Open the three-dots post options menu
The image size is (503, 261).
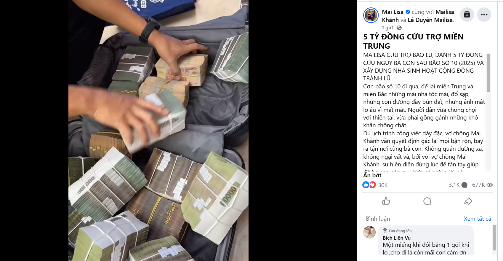click(x=484, y=15)
